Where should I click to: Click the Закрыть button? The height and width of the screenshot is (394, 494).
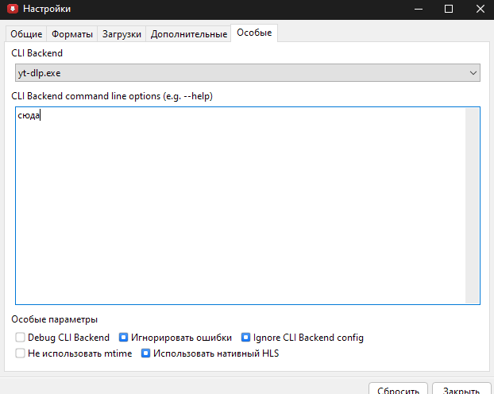(461, 389)
